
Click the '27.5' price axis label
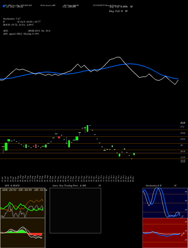pos(182,127)
